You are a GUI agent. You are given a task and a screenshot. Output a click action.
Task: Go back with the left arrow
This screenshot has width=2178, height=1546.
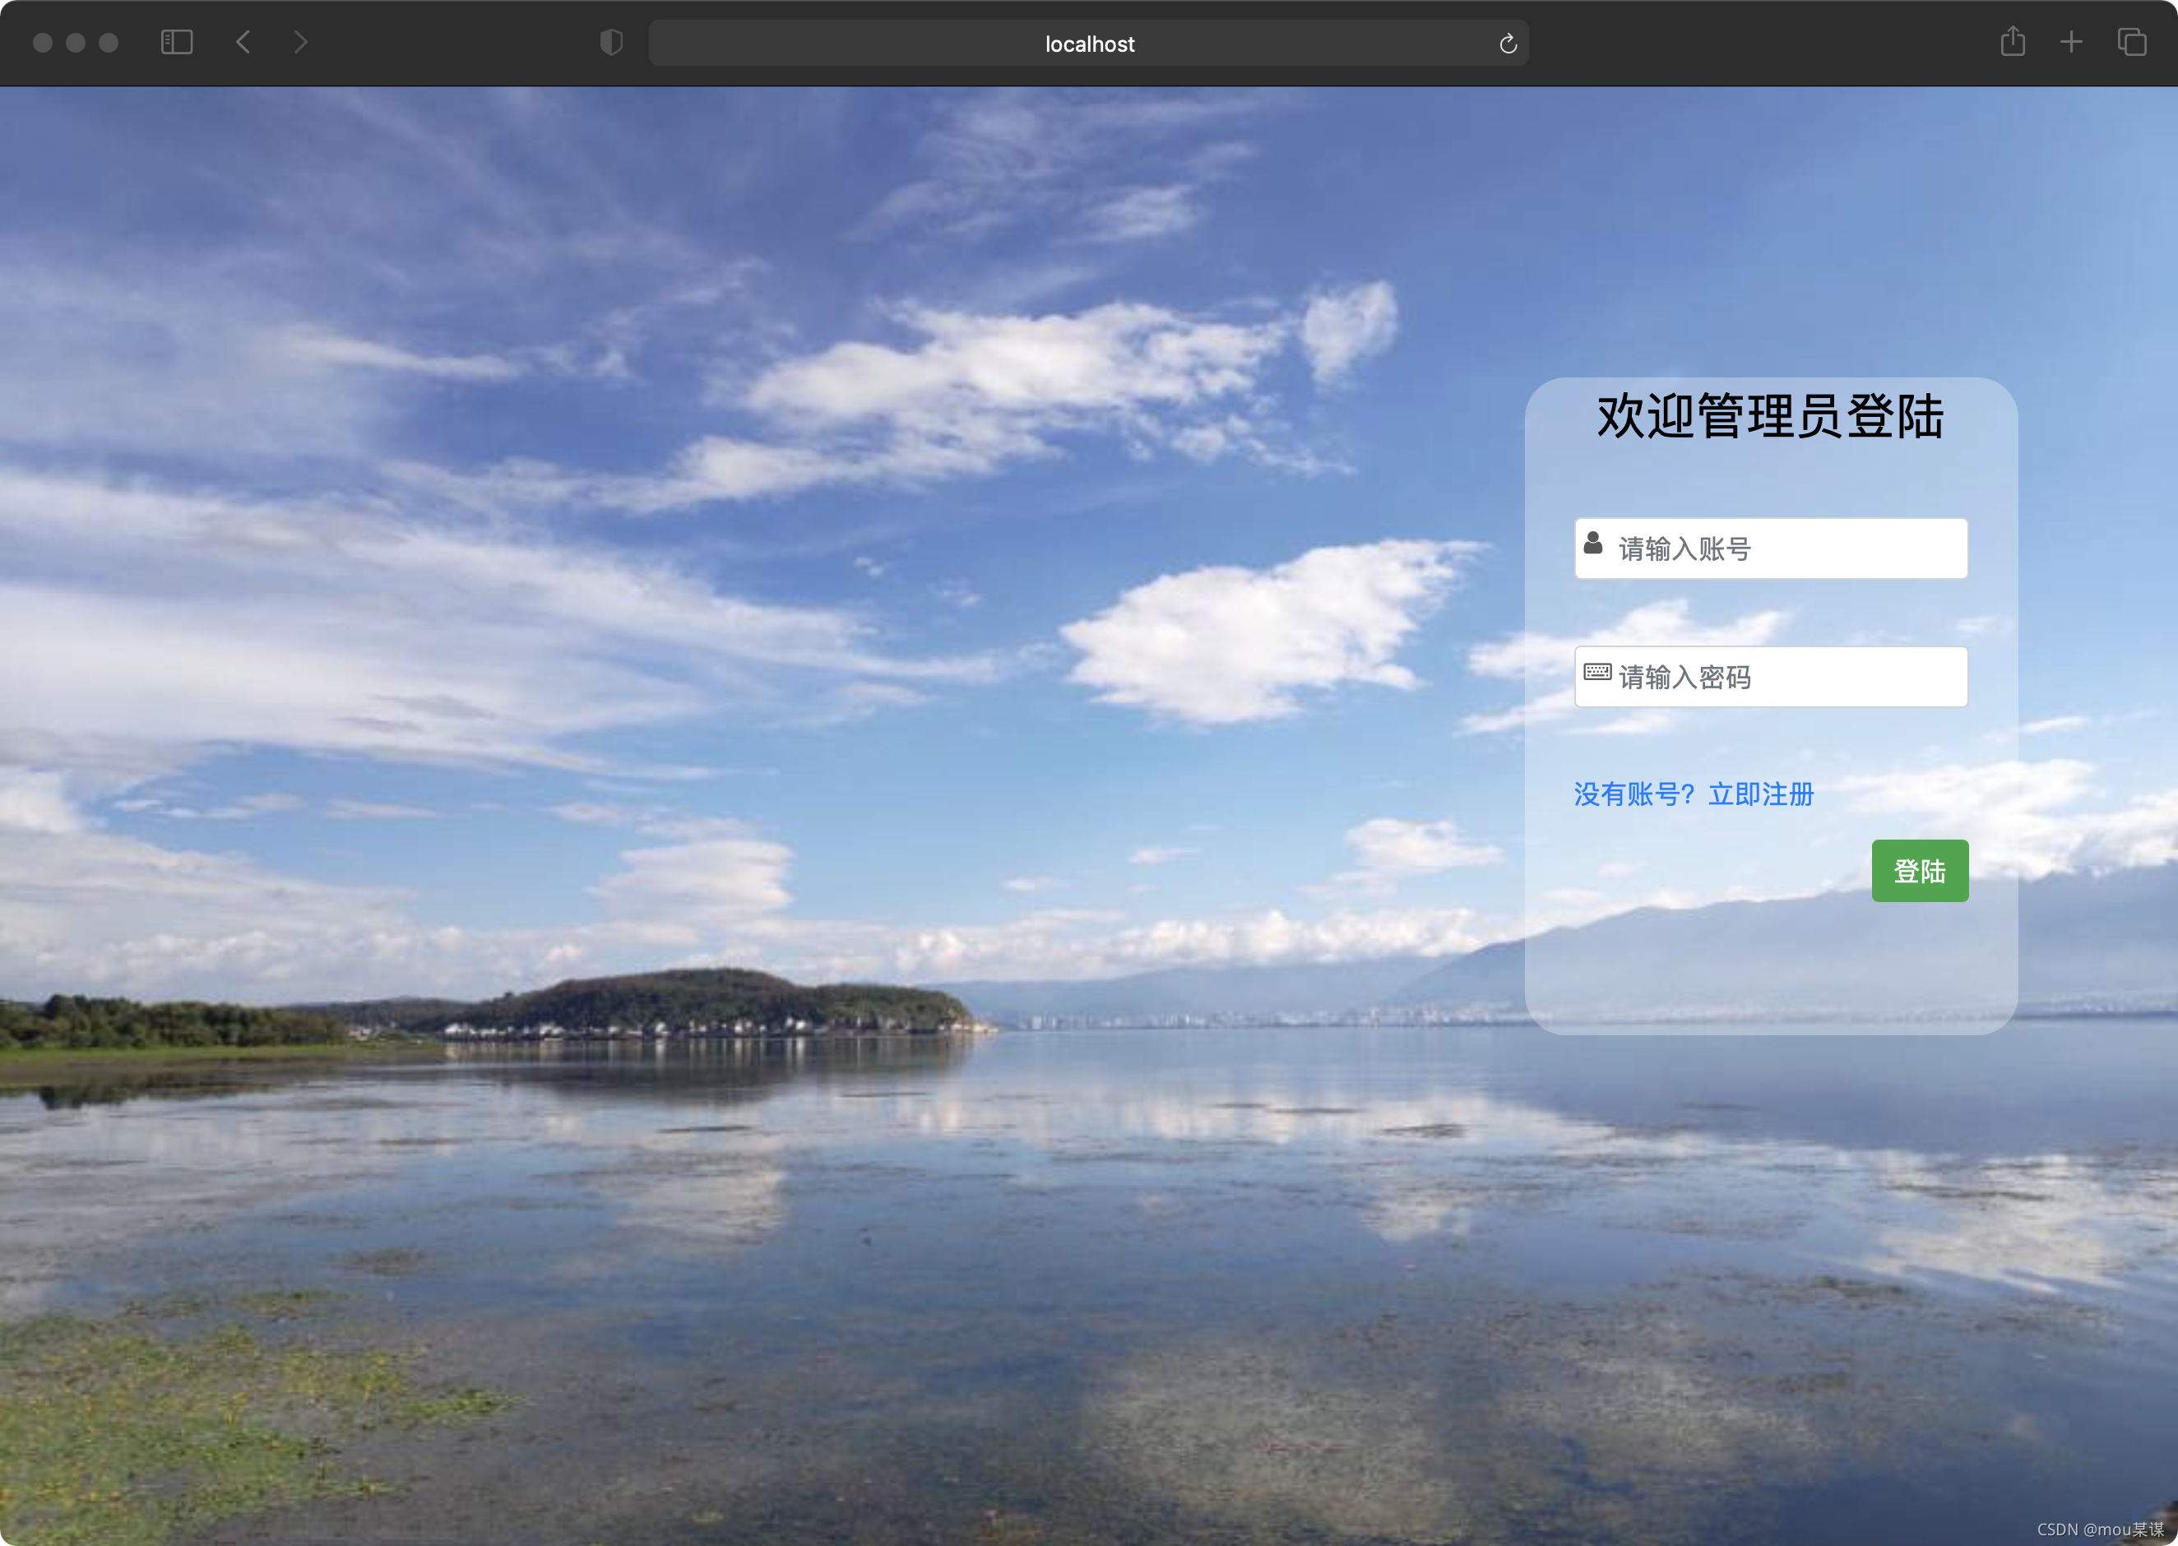(243, 42)
